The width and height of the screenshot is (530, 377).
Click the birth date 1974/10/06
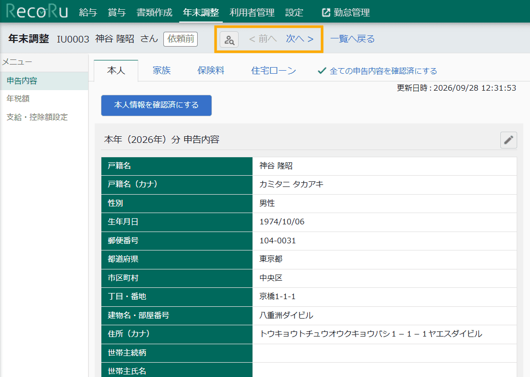tap(282, 222)
